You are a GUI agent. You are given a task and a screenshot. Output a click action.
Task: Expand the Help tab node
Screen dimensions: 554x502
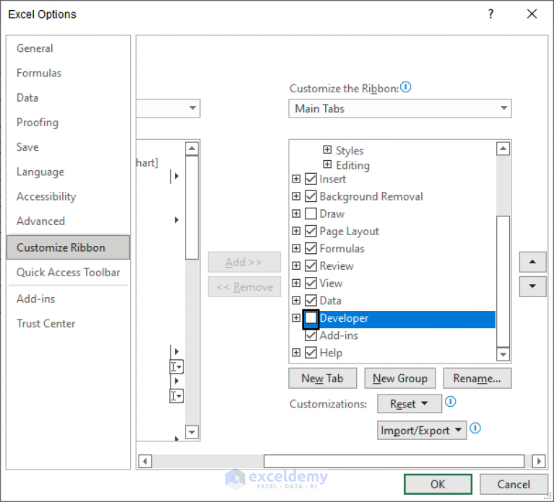296,353
